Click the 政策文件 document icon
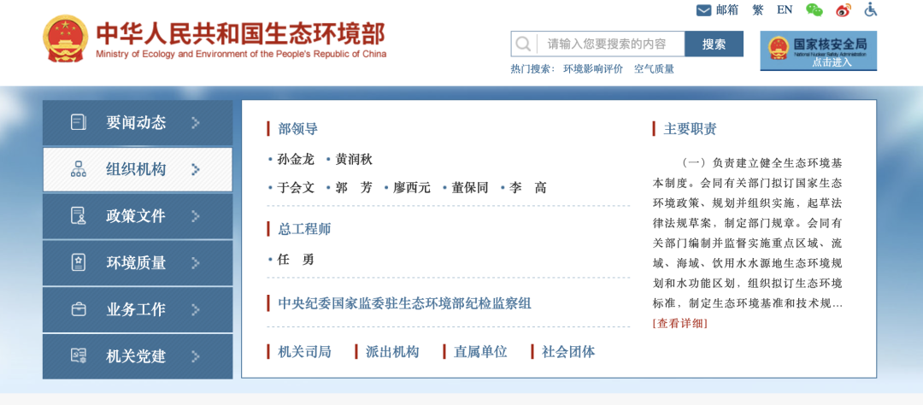 [79, 215]
